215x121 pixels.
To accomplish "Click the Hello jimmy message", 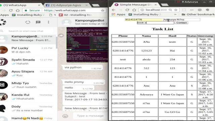I will 84,82.
